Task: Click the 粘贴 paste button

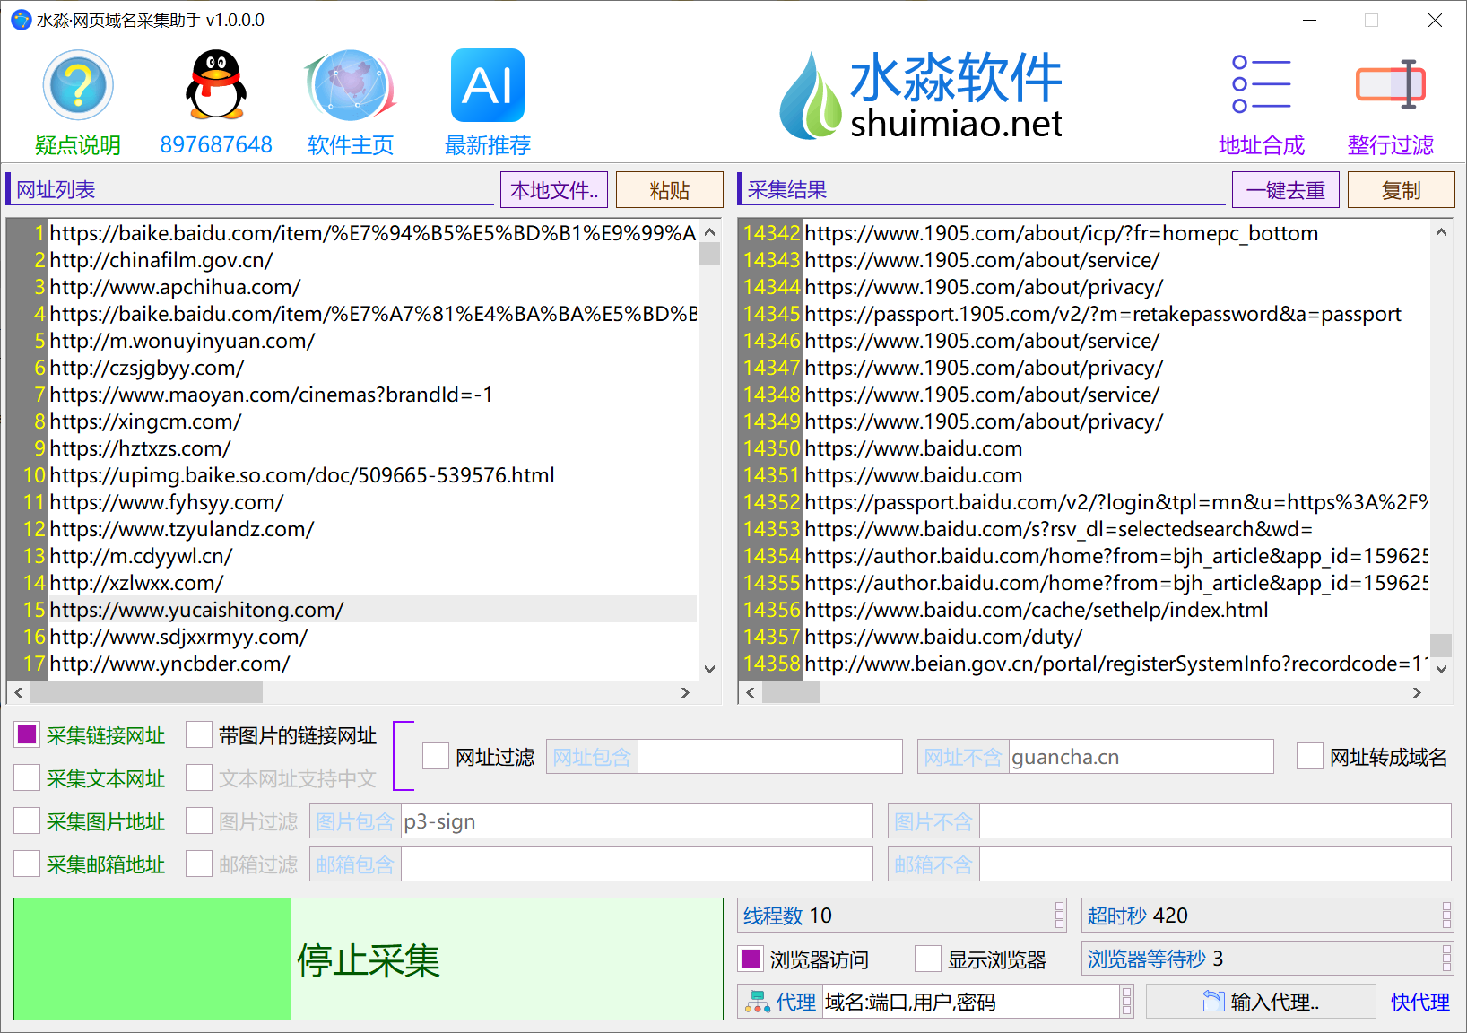Action: (669, 189)
